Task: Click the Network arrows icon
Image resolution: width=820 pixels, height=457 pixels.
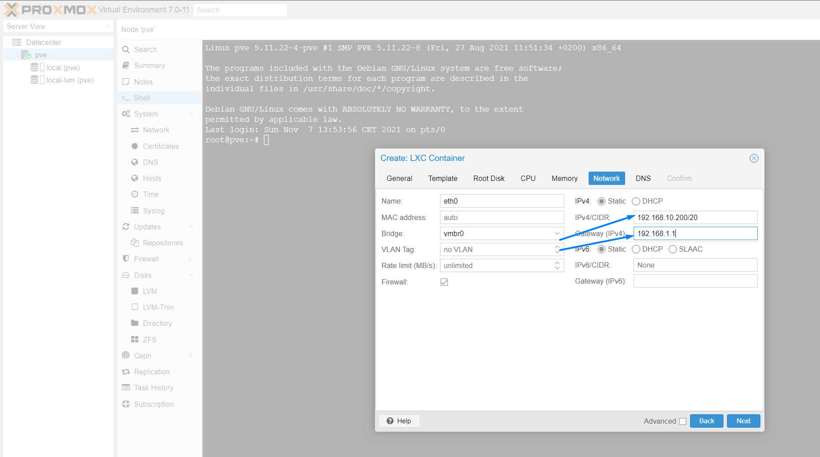Action: click(135, 130)
